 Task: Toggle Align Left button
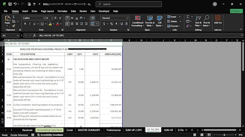[x=67, y=24]
